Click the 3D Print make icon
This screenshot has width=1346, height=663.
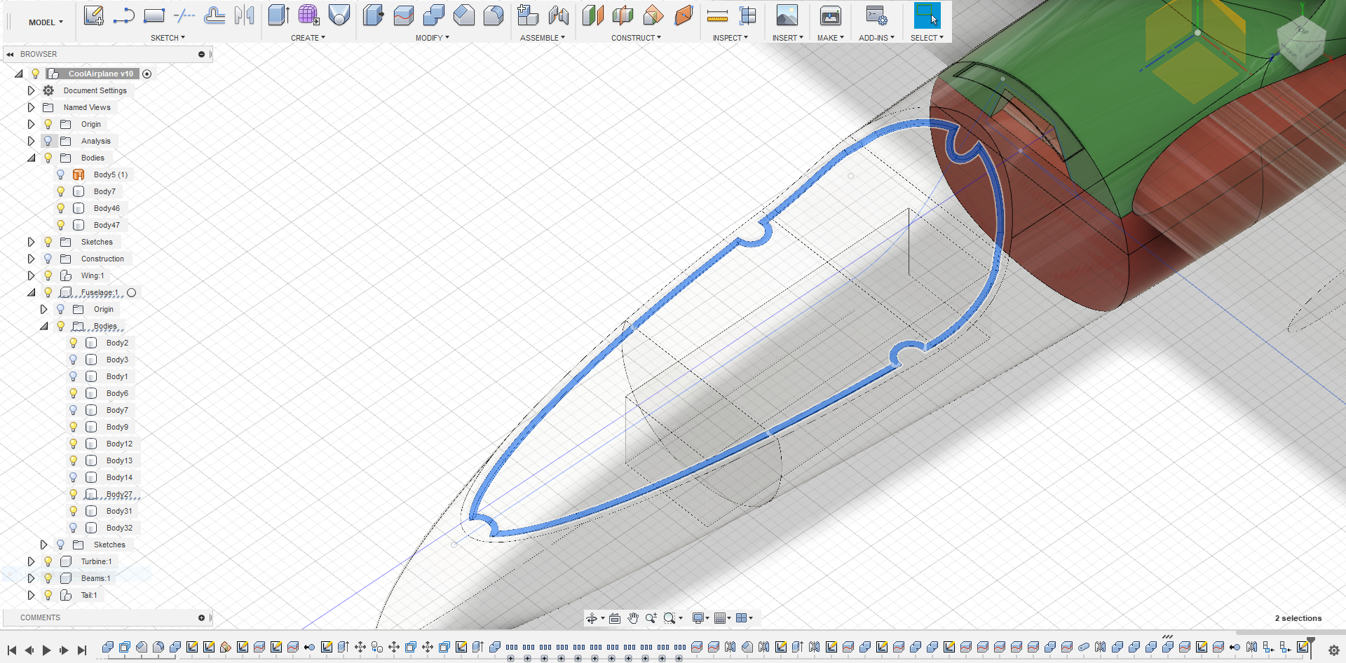coord(830,15)
